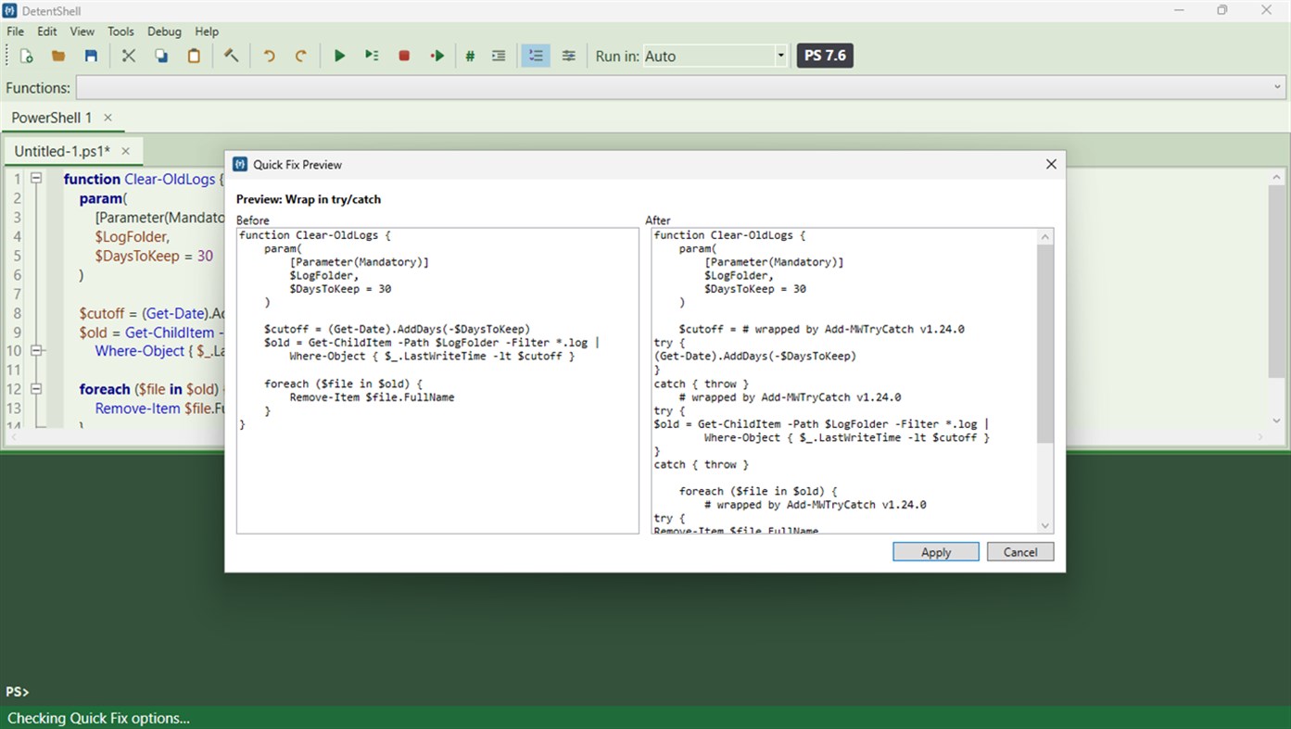Close the PowerShell 1 tab
Screen dimensions: 1291x729
click(x=108, y=118)
